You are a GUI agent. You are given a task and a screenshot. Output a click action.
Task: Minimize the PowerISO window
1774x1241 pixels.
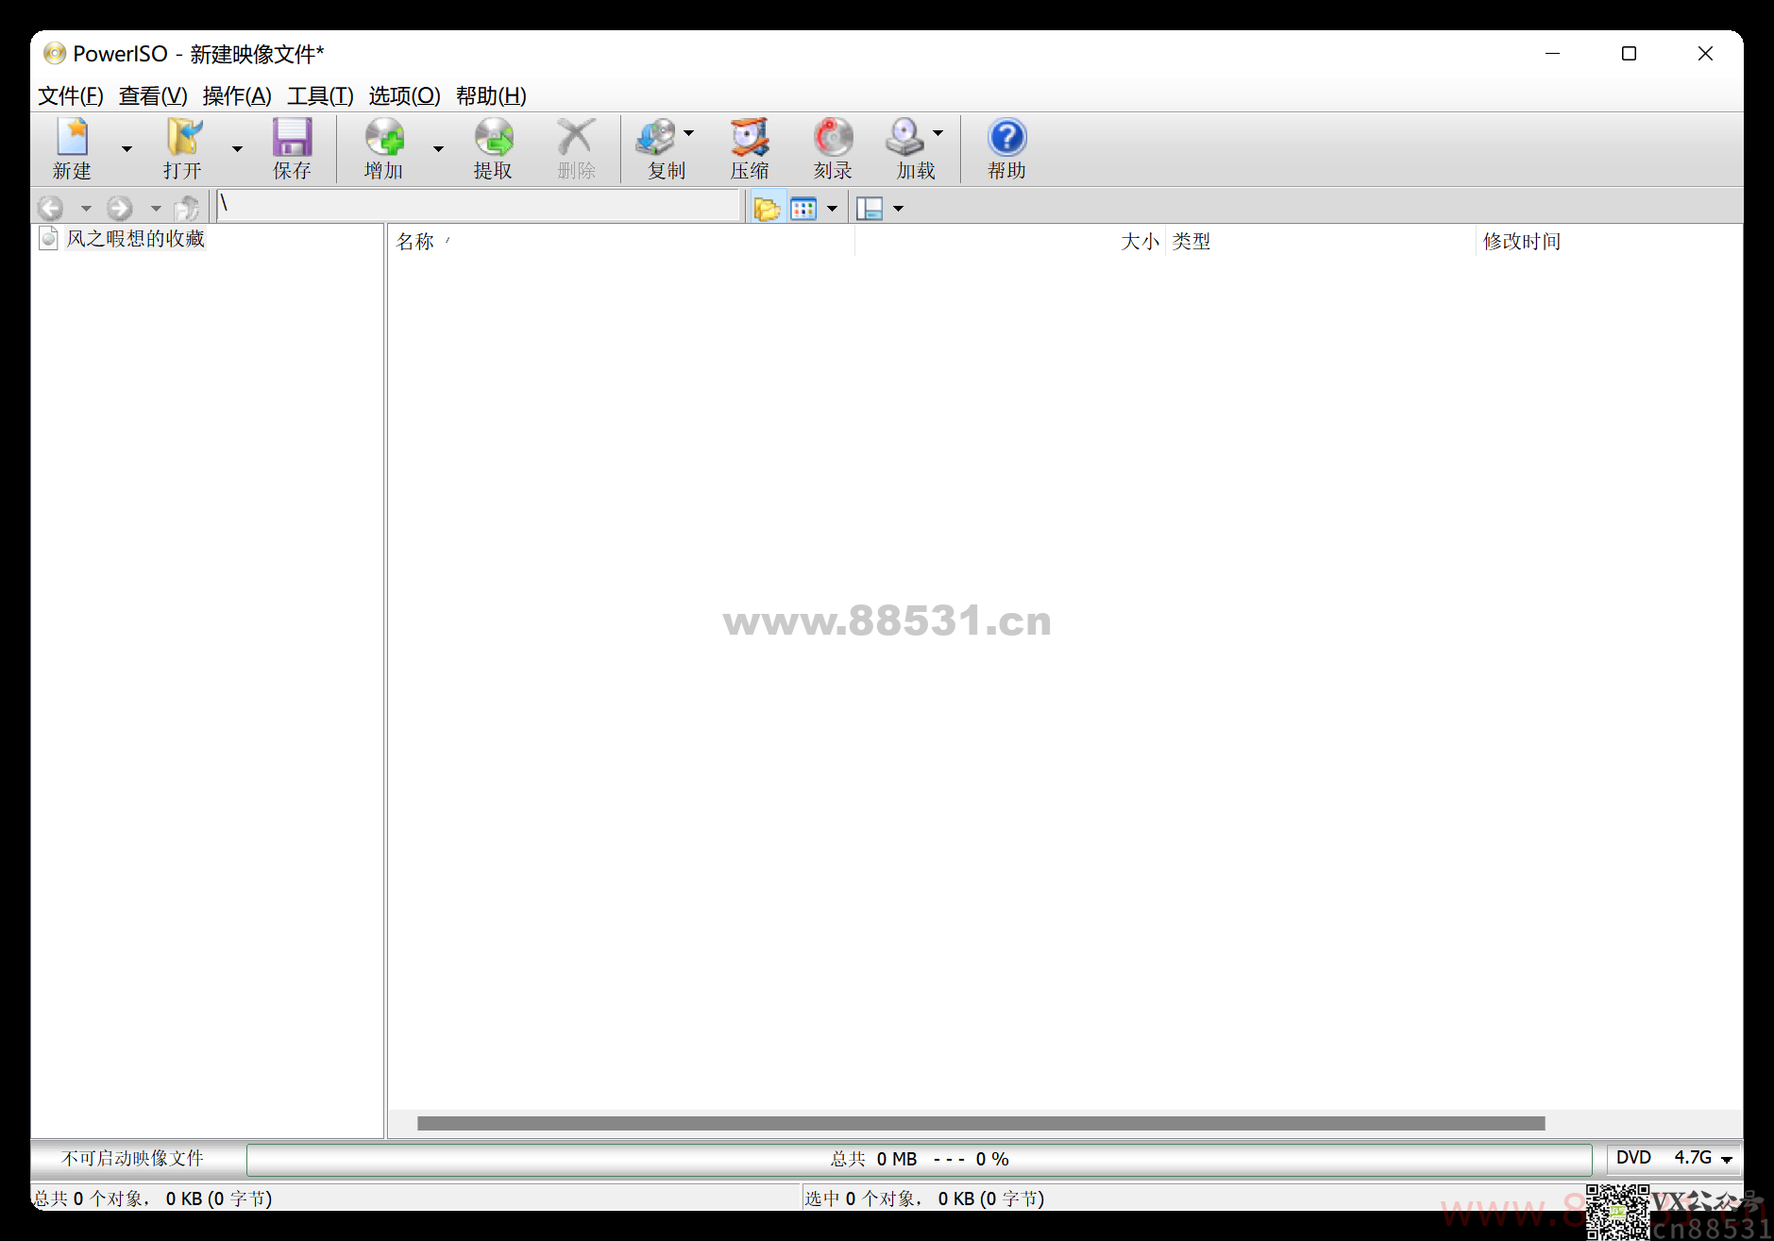(1553, 54)
